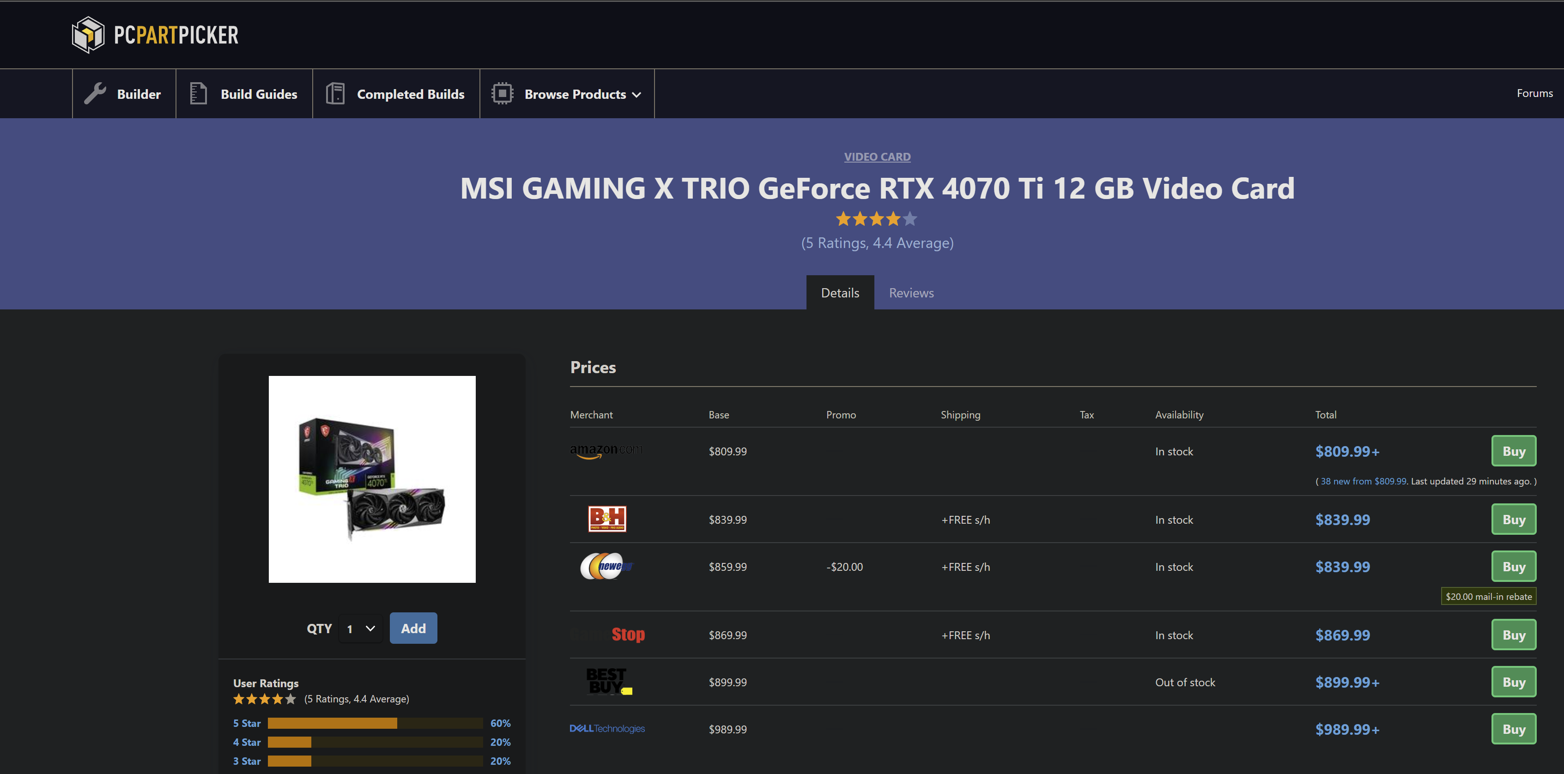The image size is (1564, 774).
Task: Open the Dell Technologies merchant logo
Action: click(606, 728)
